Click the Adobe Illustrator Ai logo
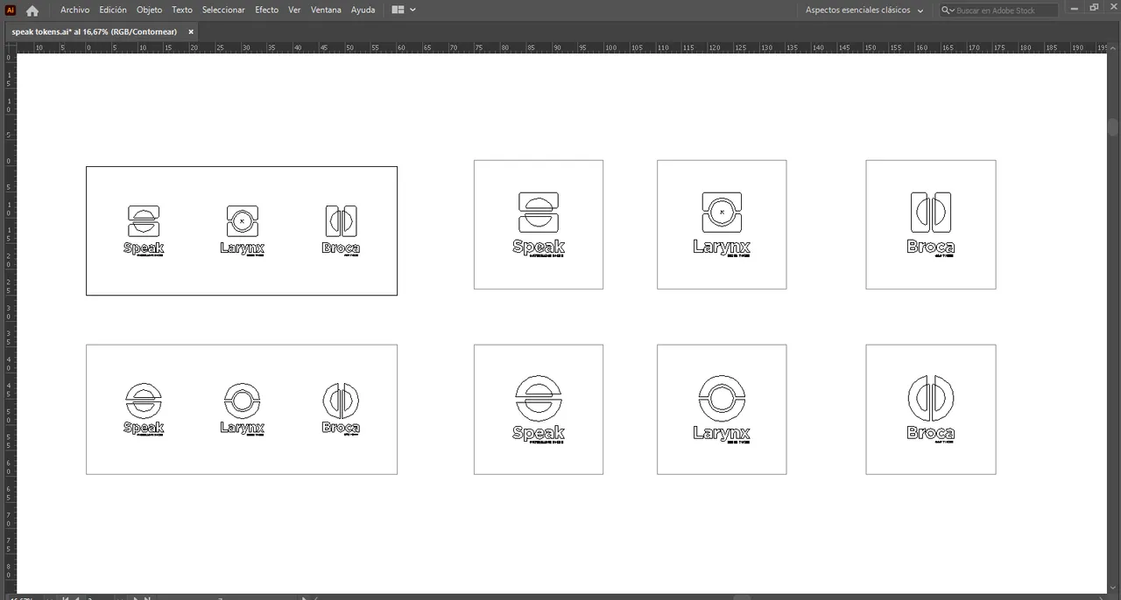Viewport: 1121px width, 600px height. (11, 10)
